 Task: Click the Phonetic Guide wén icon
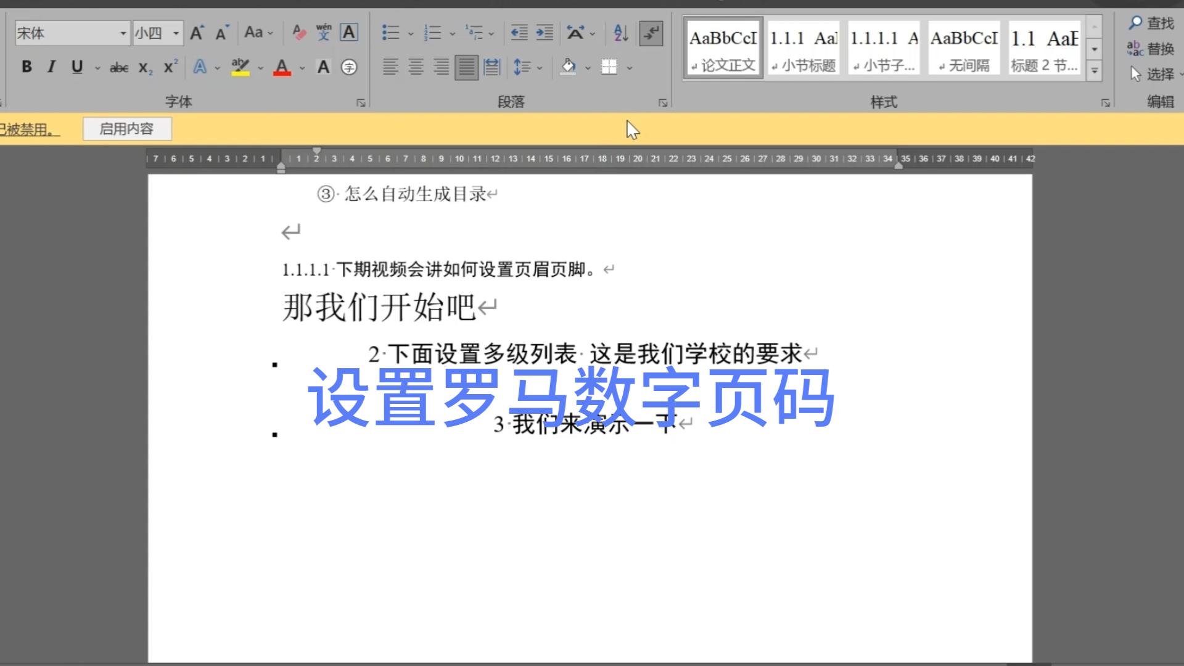pyautogui.click(x=324, y=32)
